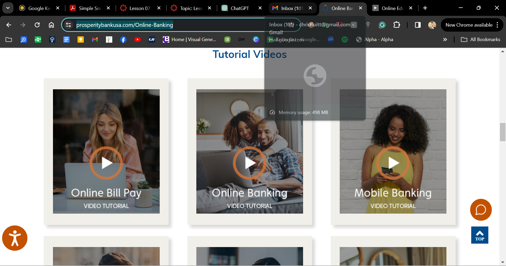
Task: Expand the tab search dropdown arrow
Action: (x=8, y=8)
